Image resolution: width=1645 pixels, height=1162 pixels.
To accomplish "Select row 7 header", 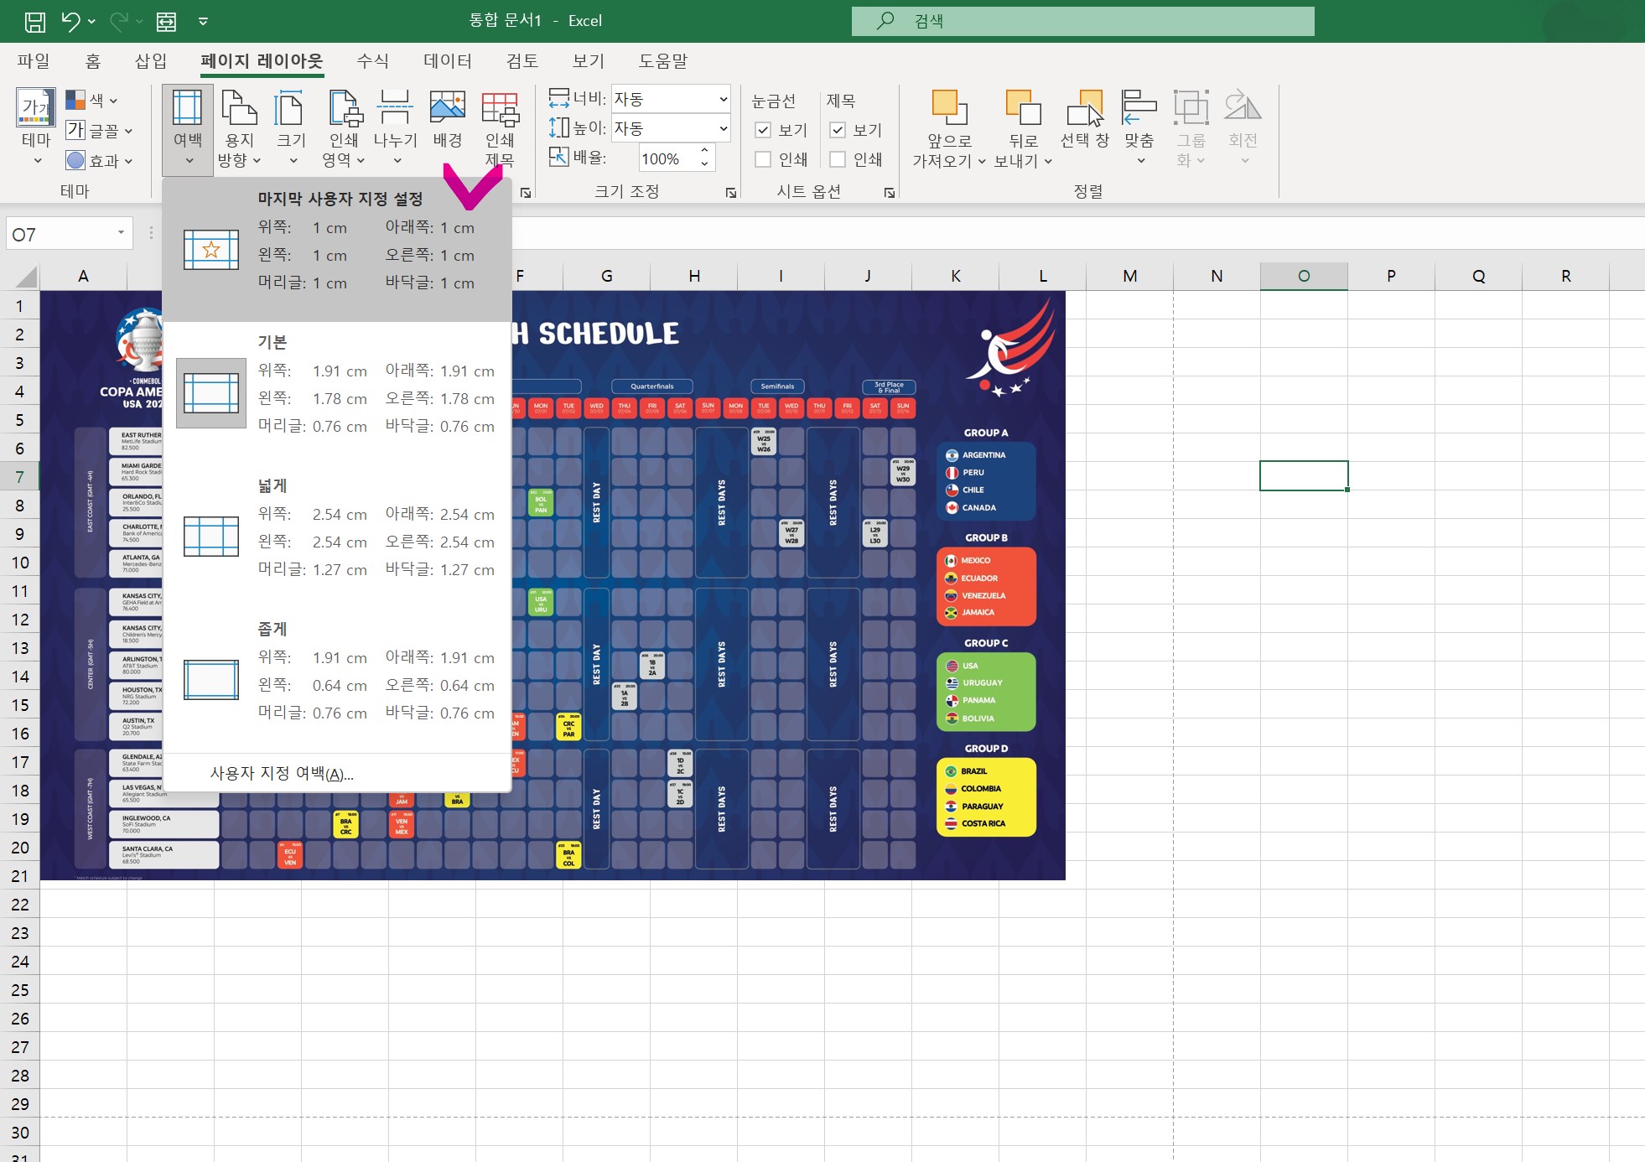I will 20,477.
